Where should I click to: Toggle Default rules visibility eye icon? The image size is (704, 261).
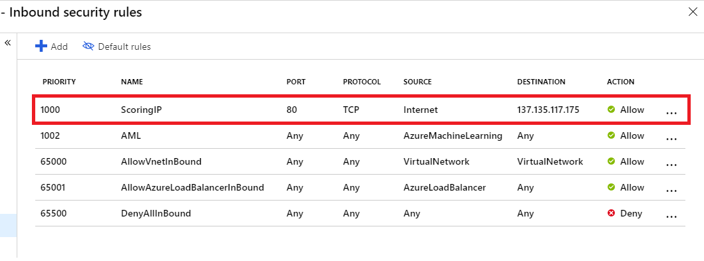[88, 46]
